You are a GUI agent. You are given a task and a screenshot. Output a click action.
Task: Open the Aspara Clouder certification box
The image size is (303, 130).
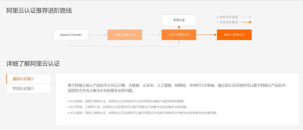(71, 35)
